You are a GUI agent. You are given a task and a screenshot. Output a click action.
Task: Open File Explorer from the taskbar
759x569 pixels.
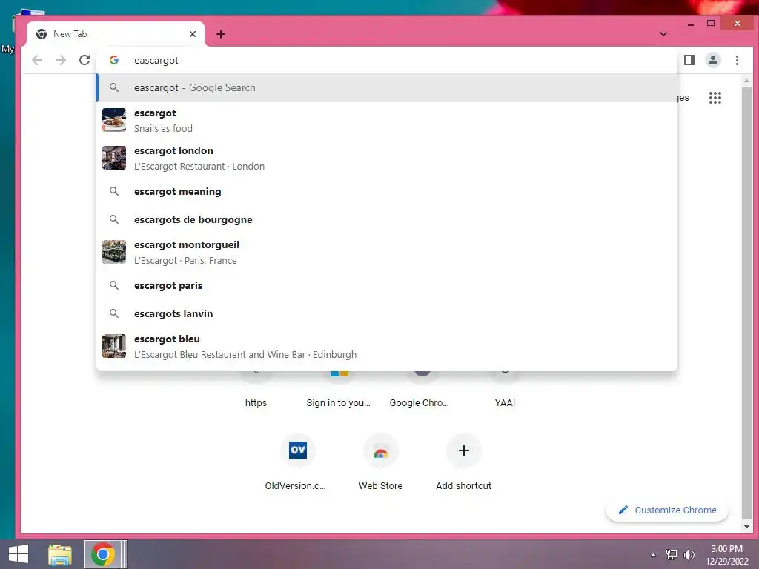point(60,554)
